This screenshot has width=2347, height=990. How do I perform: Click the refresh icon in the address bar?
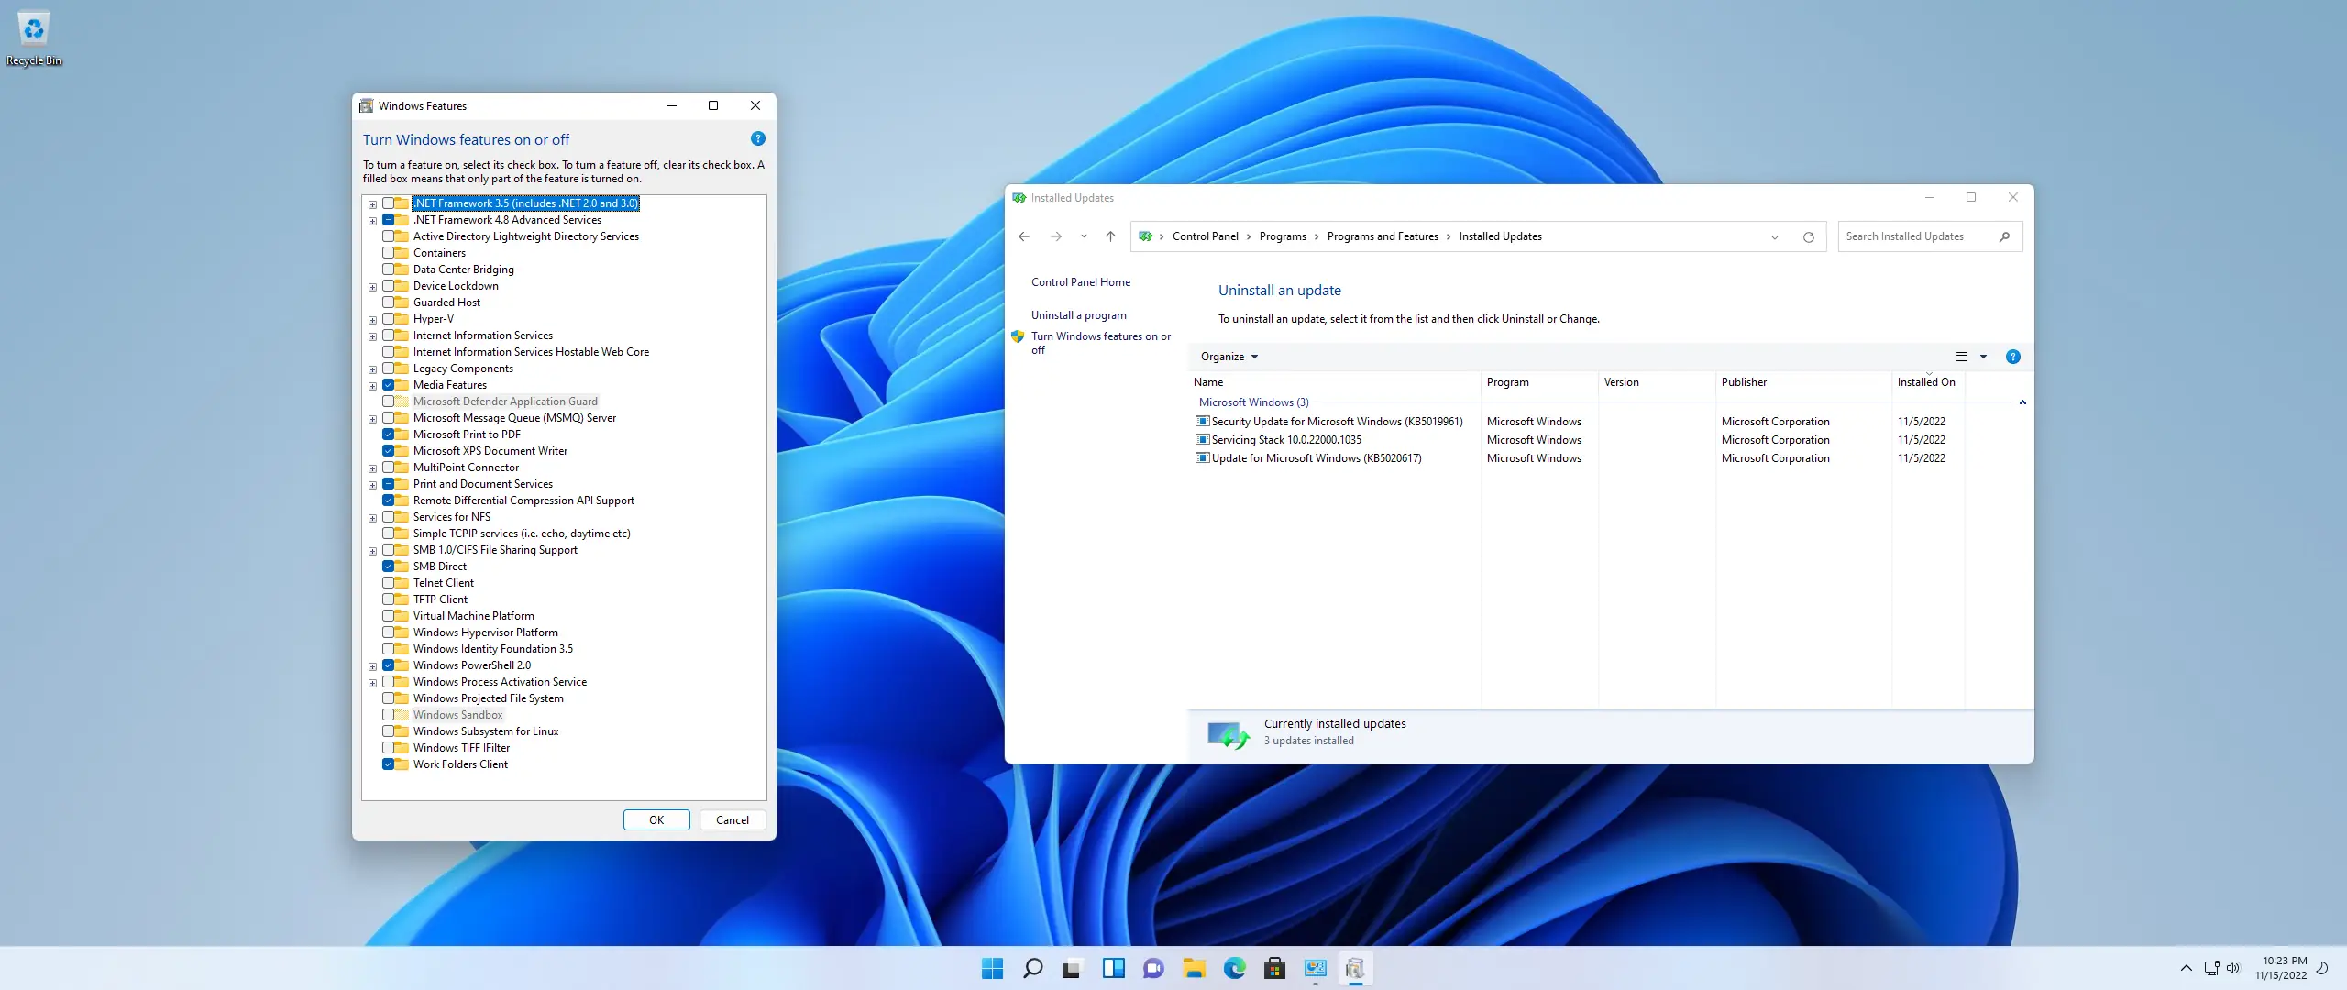click(x=1808, y=236)
